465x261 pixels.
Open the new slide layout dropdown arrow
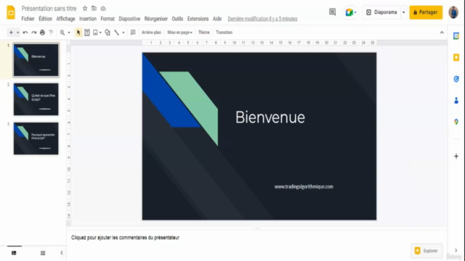pyautogui.click(x=17, y=33)
